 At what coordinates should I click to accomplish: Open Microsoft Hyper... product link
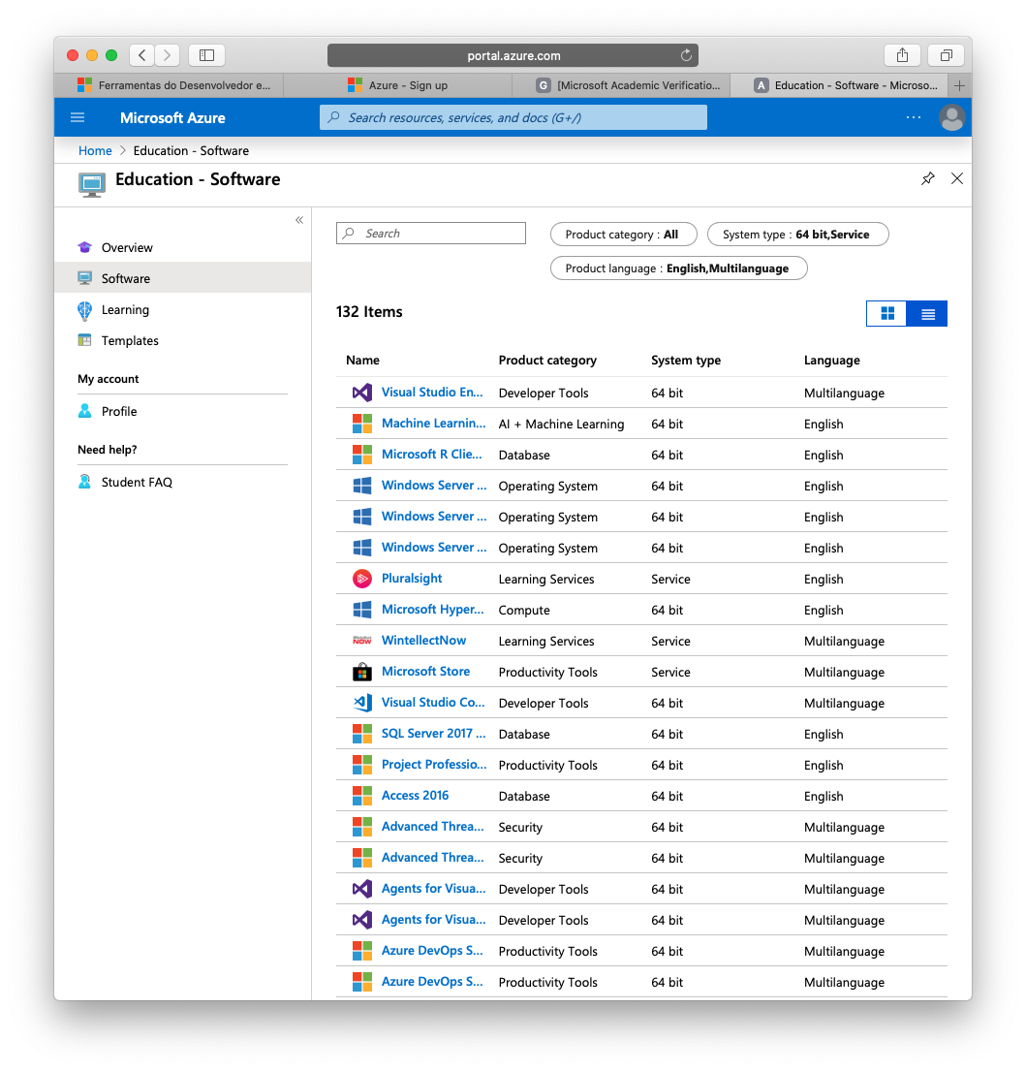[x=433, y=609]
